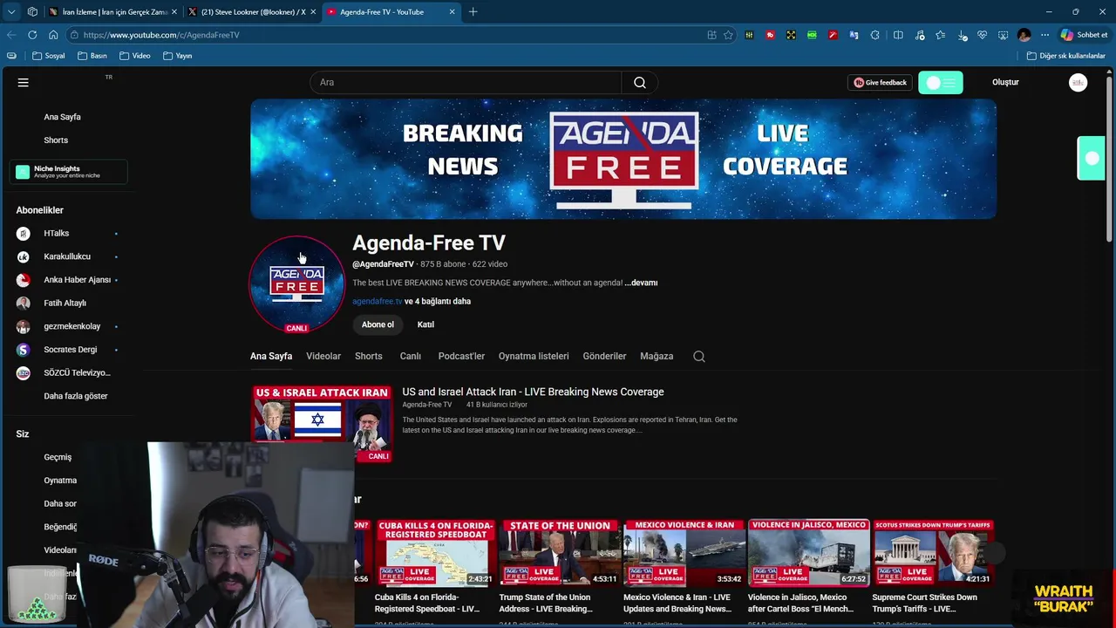Click the 'Oluştur' create button

[1005, 82]
